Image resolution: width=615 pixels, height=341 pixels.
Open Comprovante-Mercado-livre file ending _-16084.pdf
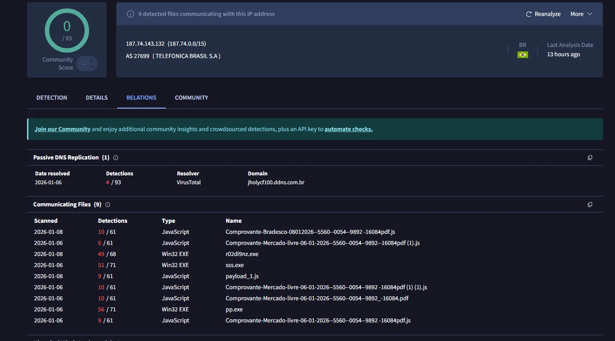[317, 298]
